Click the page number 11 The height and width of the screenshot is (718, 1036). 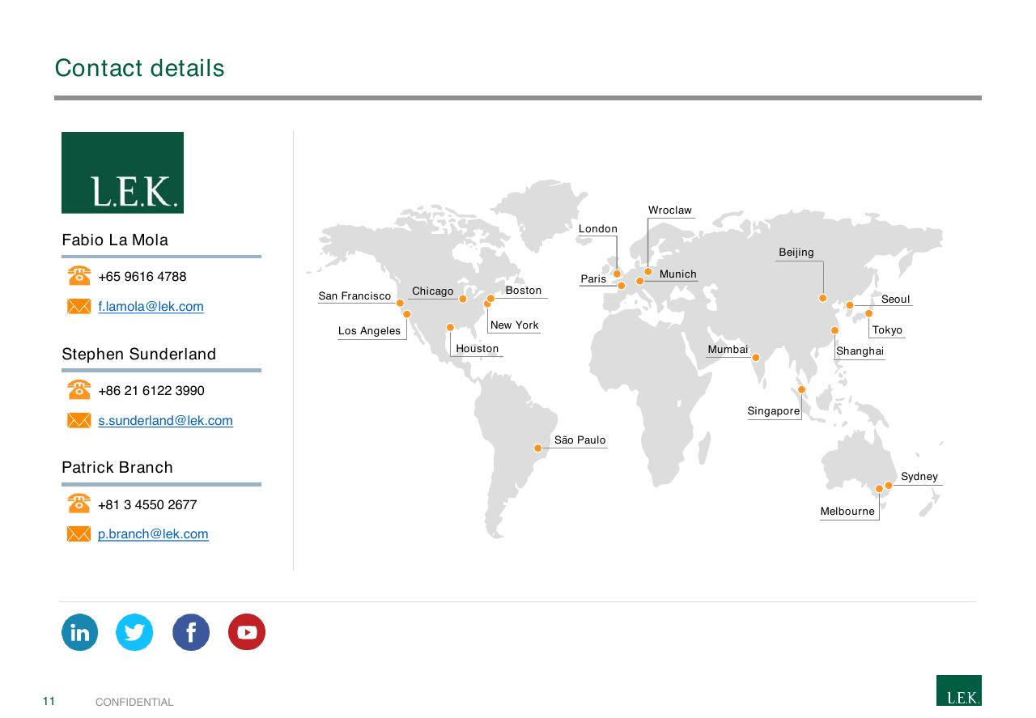[49, 701]
